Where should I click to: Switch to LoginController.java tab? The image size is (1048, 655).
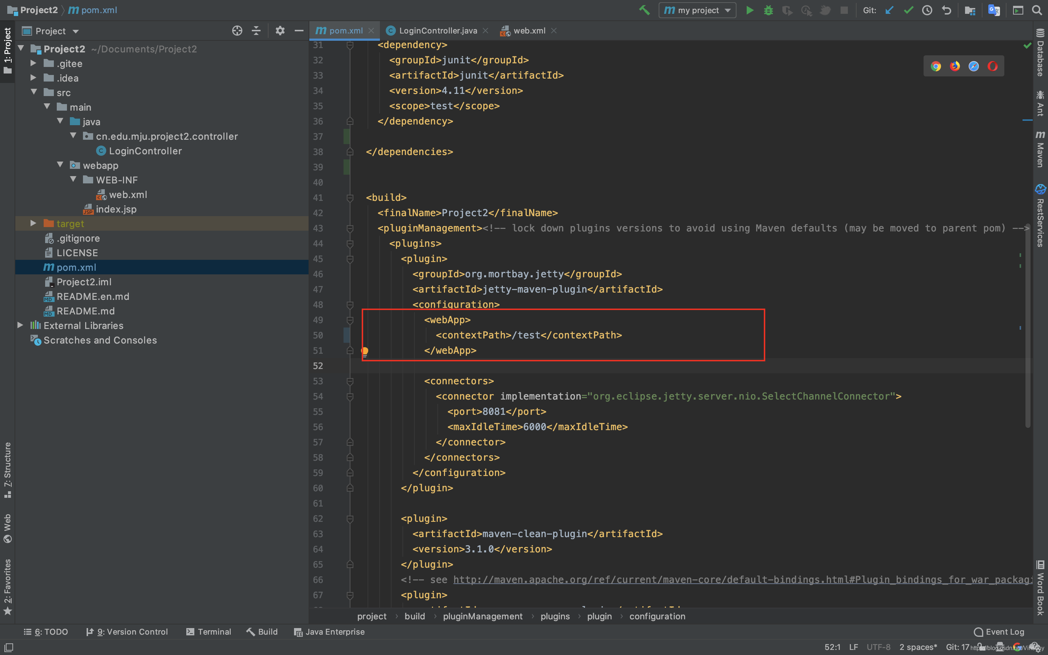[x=437, y=31]
